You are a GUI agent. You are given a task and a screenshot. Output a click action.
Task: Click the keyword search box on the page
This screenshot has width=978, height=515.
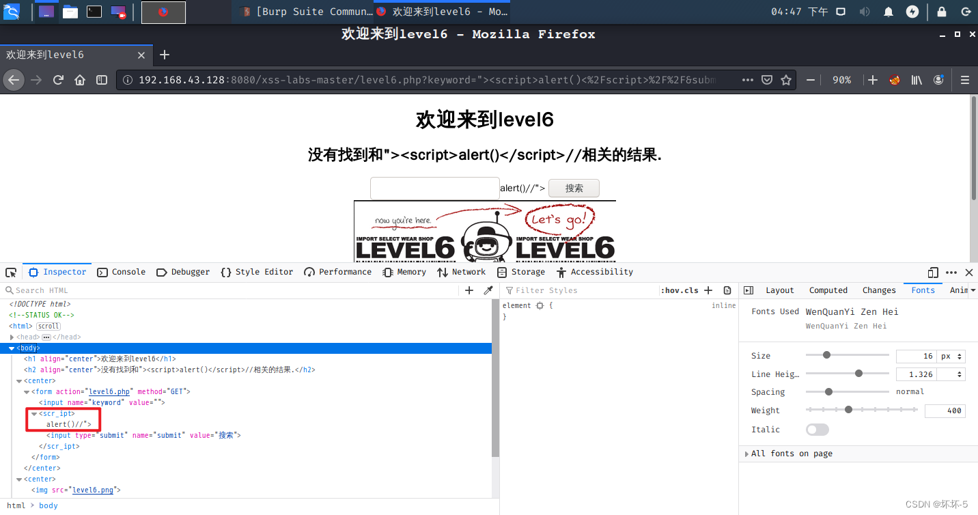[435, 188]
